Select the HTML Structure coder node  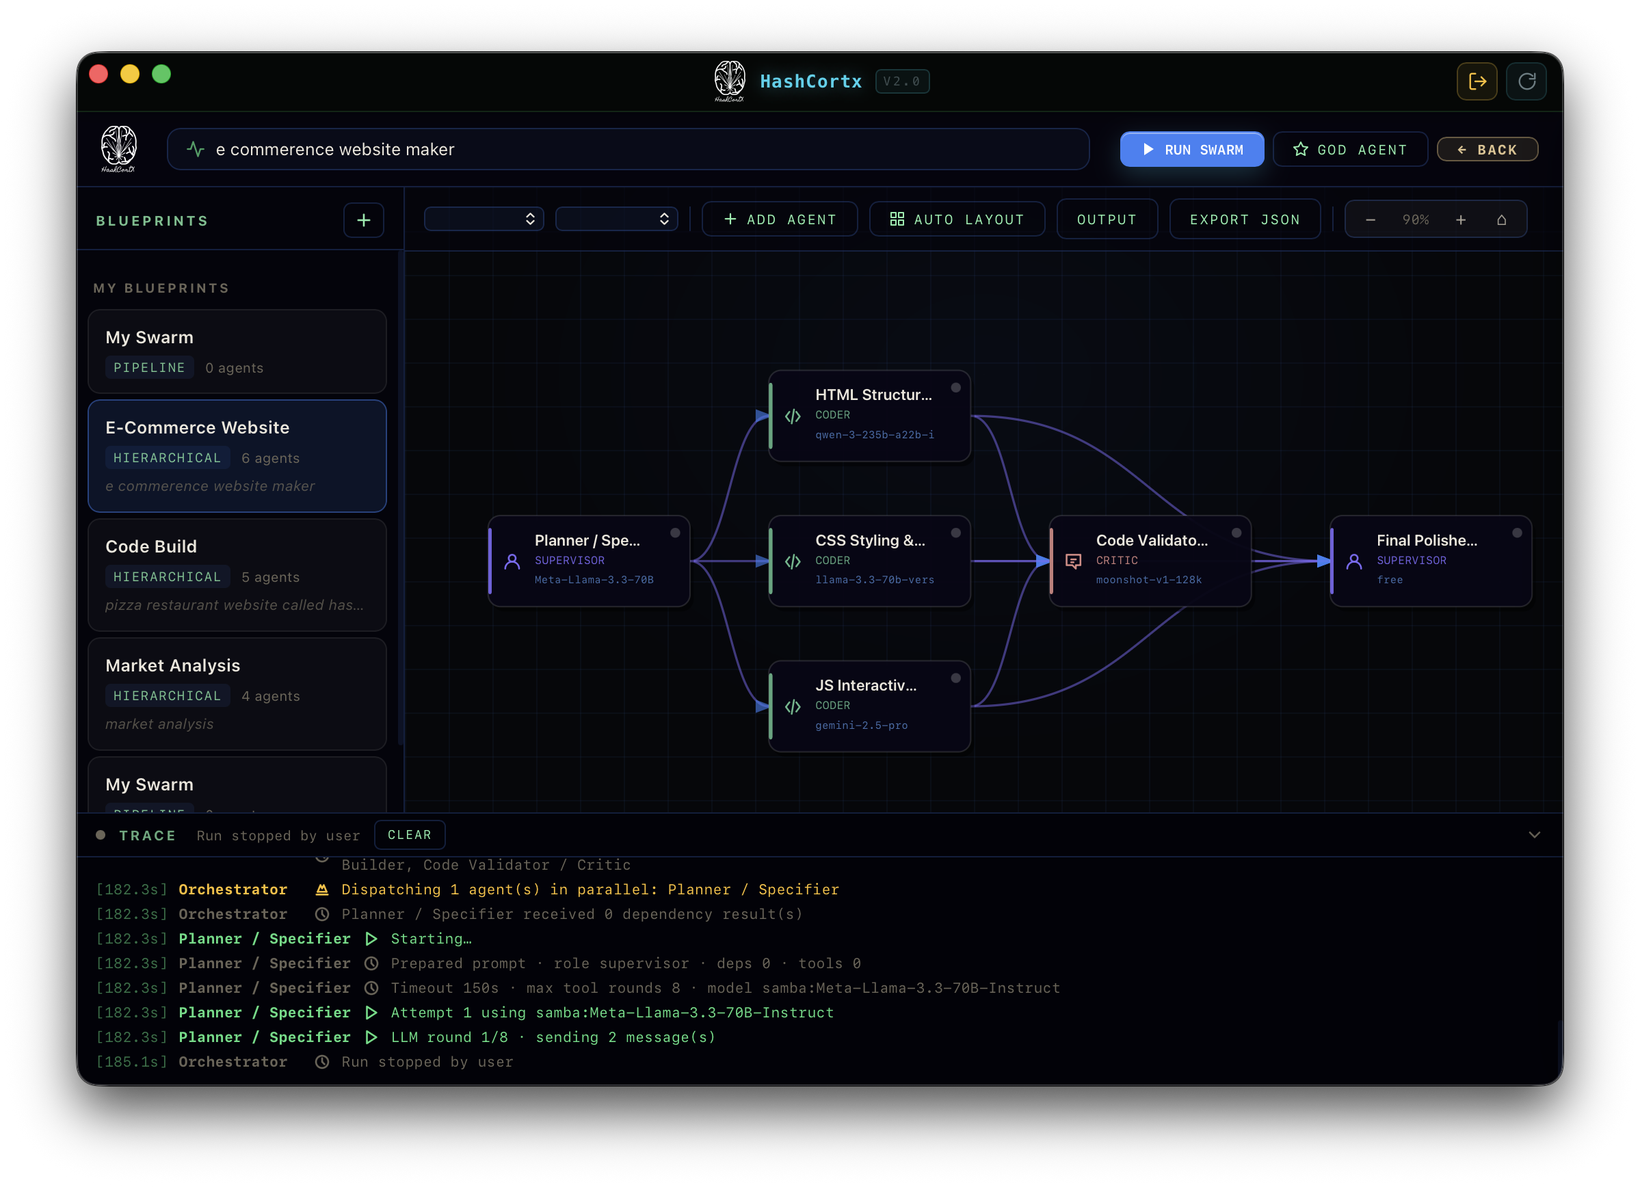coord(869,416)
